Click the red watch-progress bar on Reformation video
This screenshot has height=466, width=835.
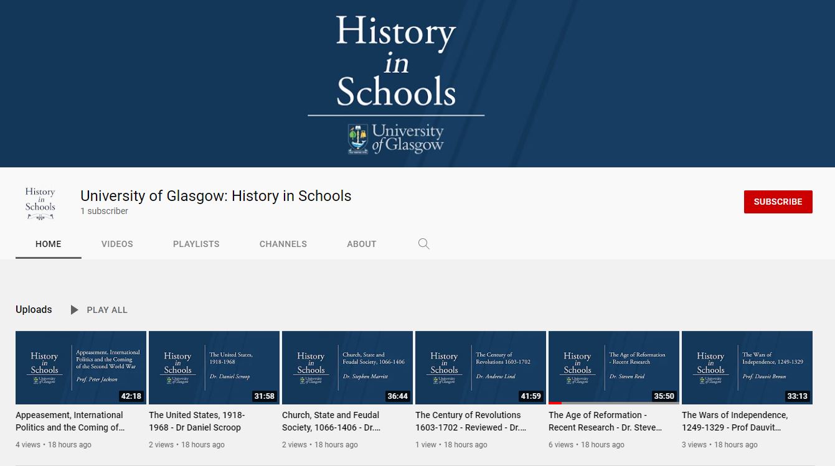tap(555, 403)
